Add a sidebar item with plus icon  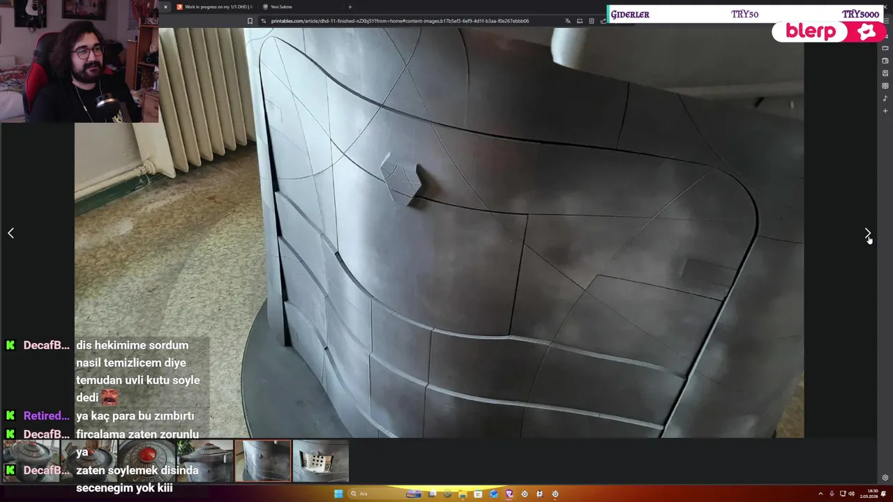[885, 111]
